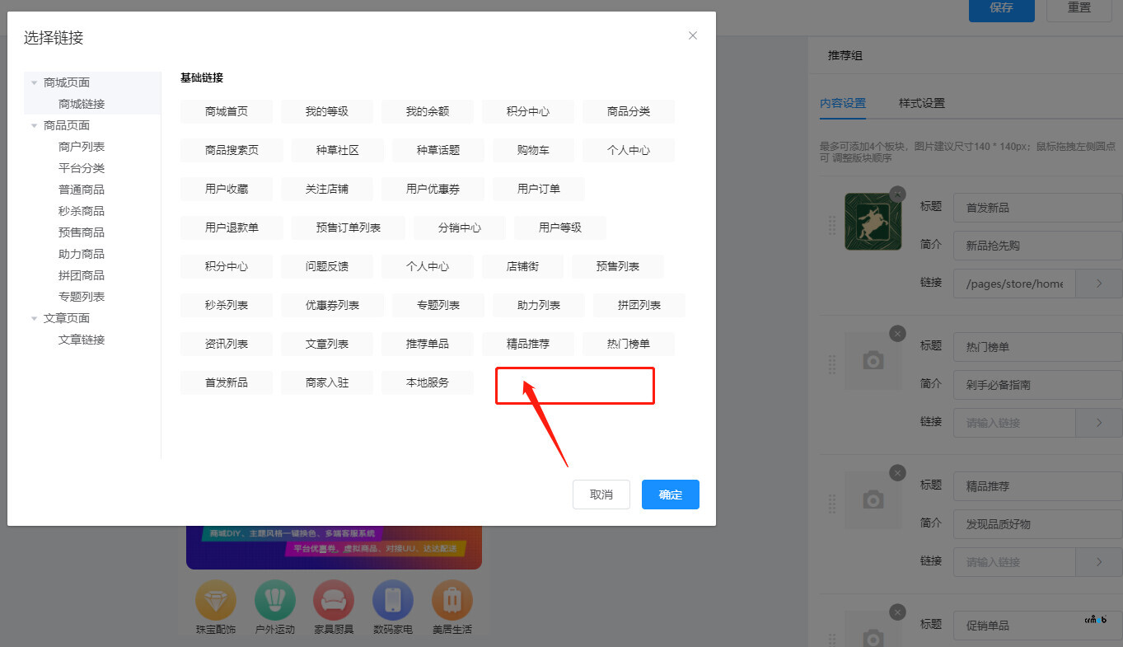This screenshot has width=1123, height=647.
Task: Collapse the 商城页面 tree arrow
Action: click(35, 82)
